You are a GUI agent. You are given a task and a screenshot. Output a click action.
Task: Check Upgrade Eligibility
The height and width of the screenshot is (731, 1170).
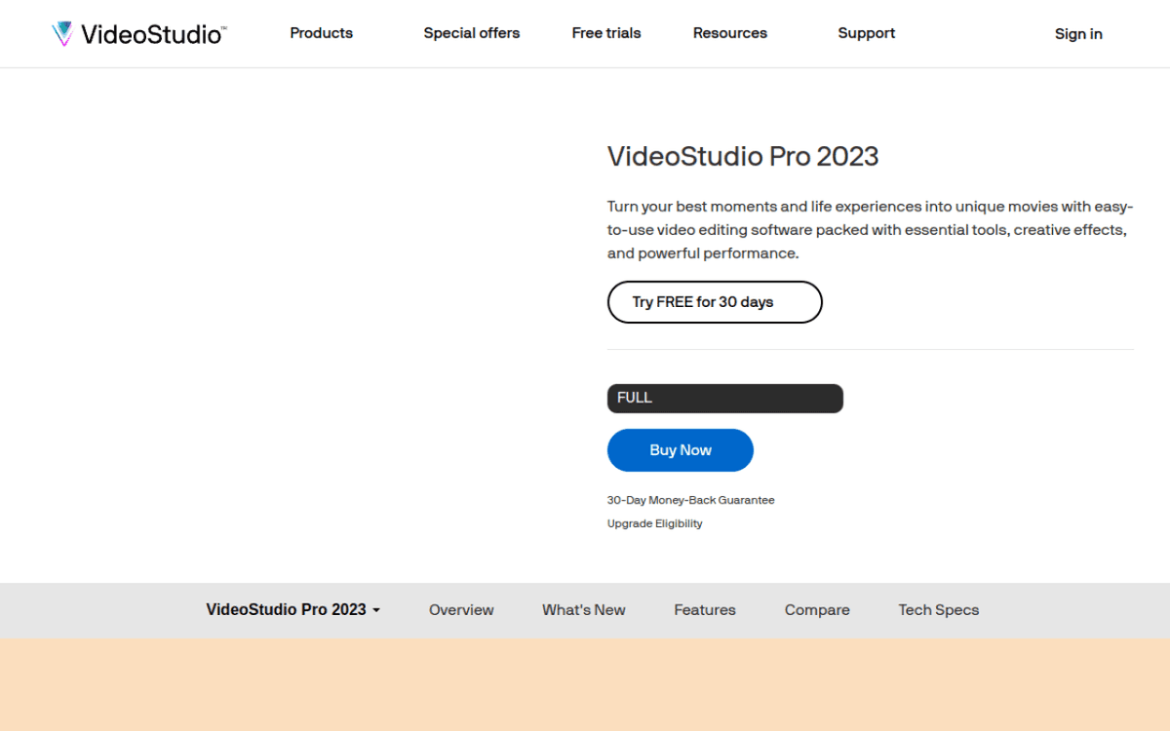(654, 523)
